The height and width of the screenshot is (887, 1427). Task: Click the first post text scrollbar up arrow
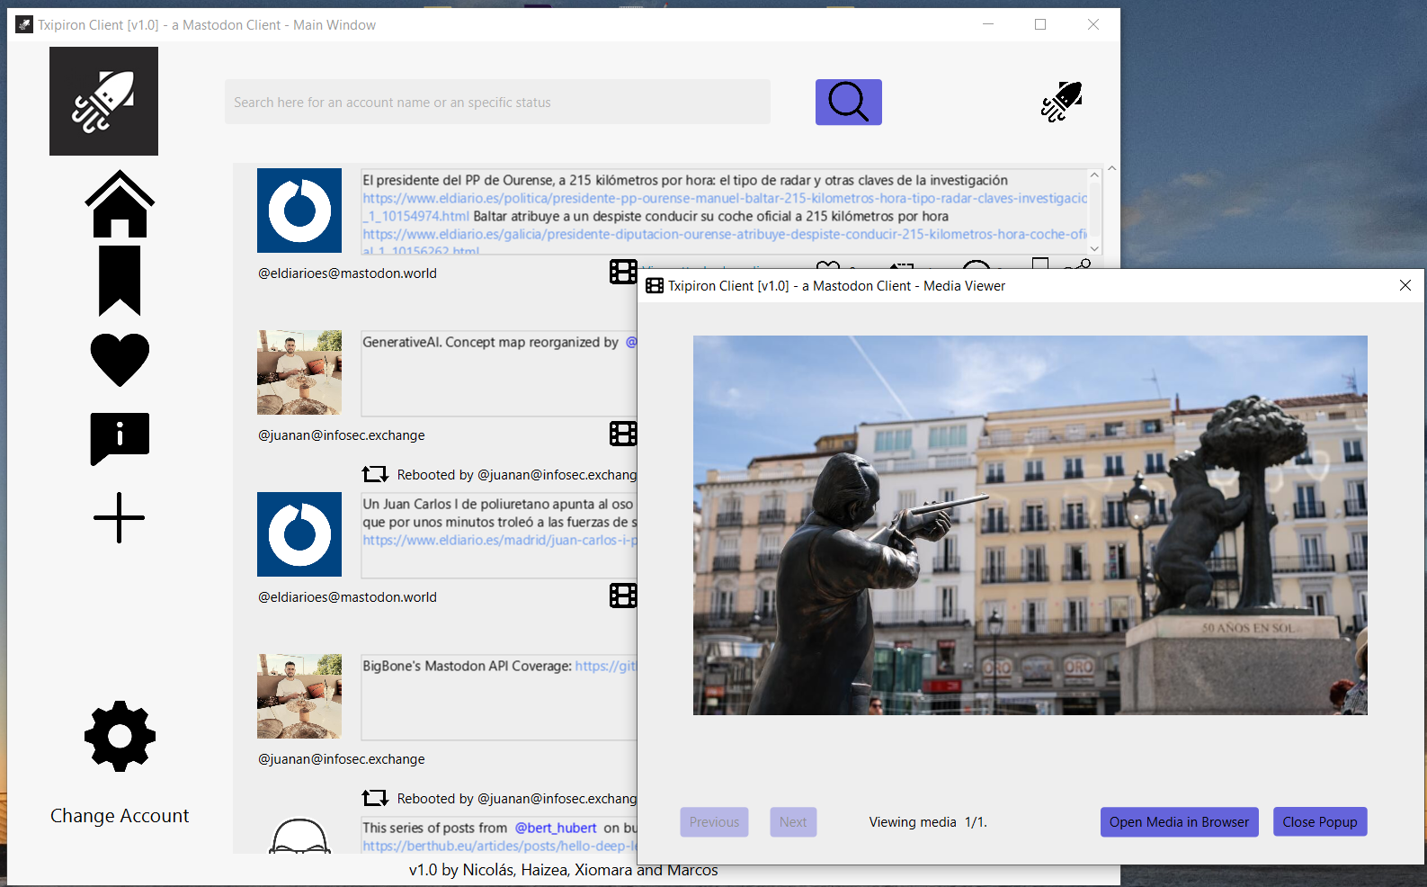(x=1094, y=175)
